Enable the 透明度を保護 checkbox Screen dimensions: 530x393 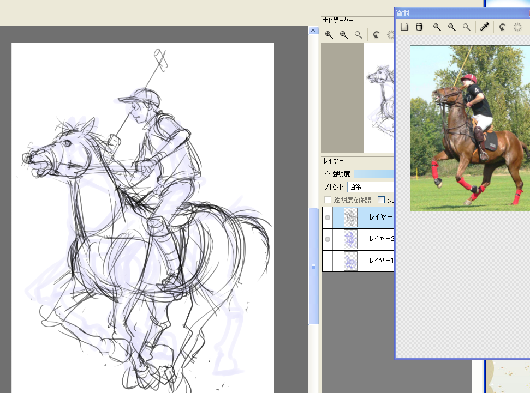pyautogui.click(x=327, y=200)
